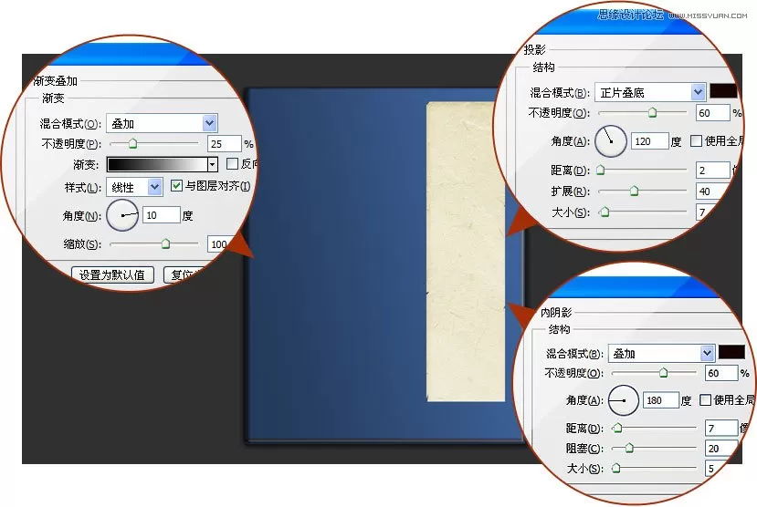Click the 复位 reset button
757x507 pixels.
[x=183, y=275]
